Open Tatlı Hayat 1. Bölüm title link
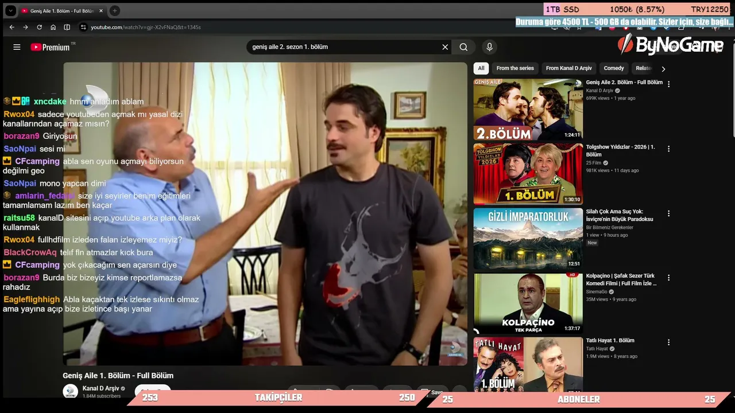 [610, 341]
